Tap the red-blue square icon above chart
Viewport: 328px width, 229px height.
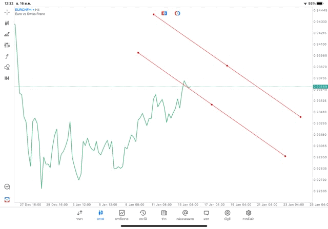point(165,13)
